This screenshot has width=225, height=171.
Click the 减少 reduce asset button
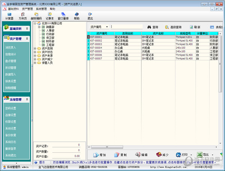(x=162, y=155)
